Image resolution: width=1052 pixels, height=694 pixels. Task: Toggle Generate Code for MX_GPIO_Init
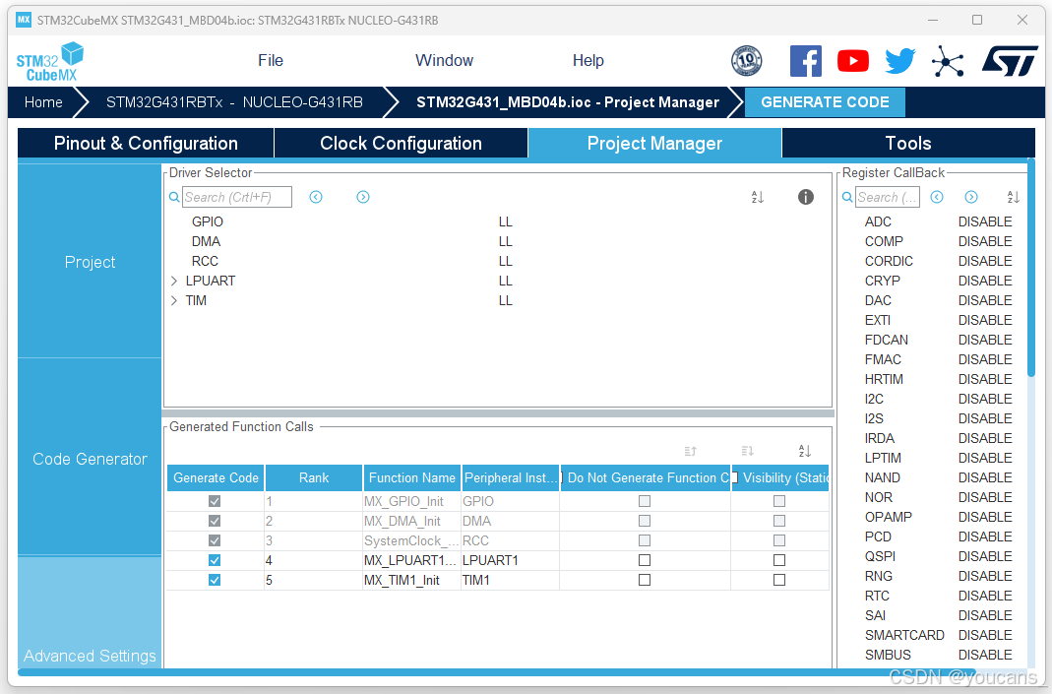coord(215,501)
